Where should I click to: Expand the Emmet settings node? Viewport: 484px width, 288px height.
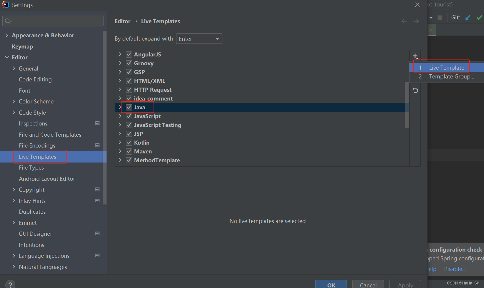(14, 222)
